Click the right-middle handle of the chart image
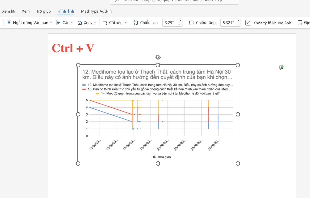310x198 pixels. 238,114
